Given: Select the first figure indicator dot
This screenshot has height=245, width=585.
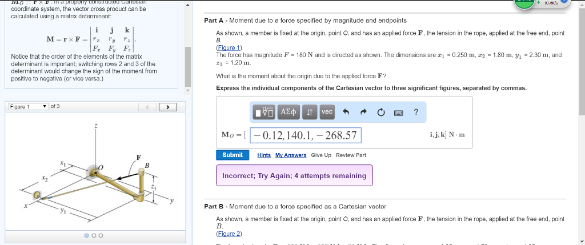Looking at the screenshot, I should pos(87,235).
